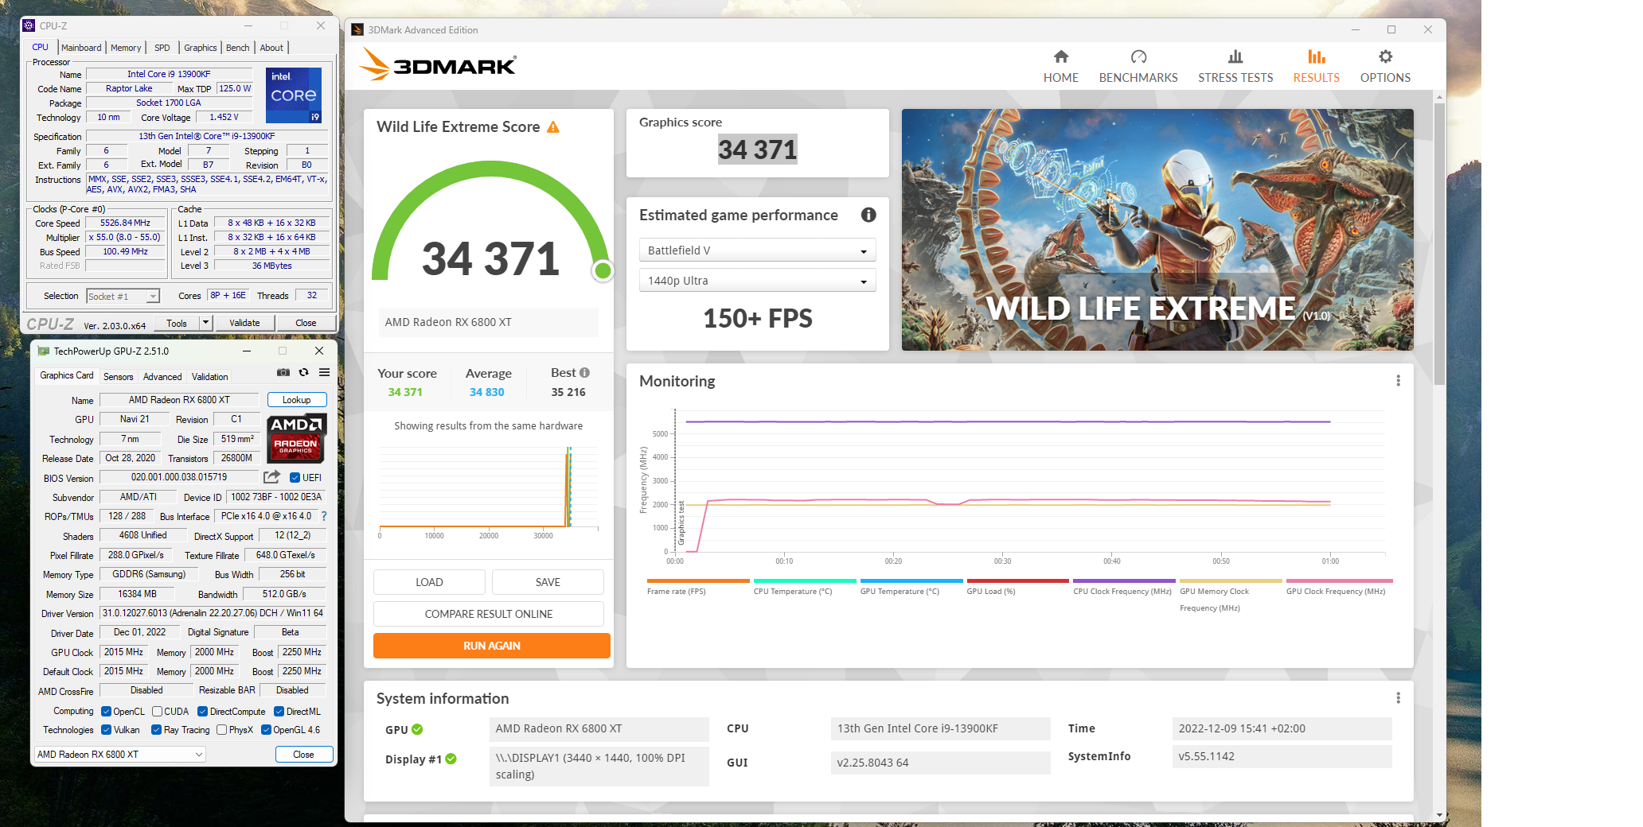Toggle the DirectML checkbox
Screen dimensions: 1643x827
point(279,712)
